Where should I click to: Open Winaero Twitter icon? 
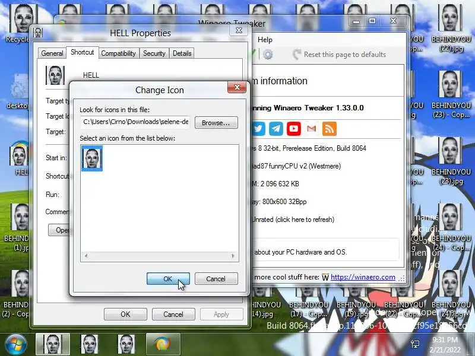click(x=258, y=129)
